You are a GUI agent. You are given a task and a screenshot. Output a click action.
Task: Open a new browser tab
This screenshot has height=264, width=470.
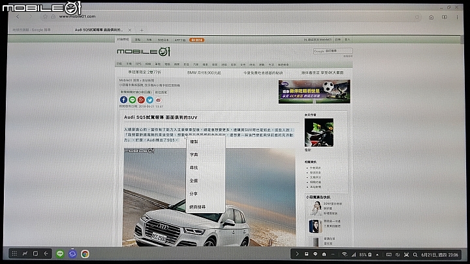click(142, 30)
